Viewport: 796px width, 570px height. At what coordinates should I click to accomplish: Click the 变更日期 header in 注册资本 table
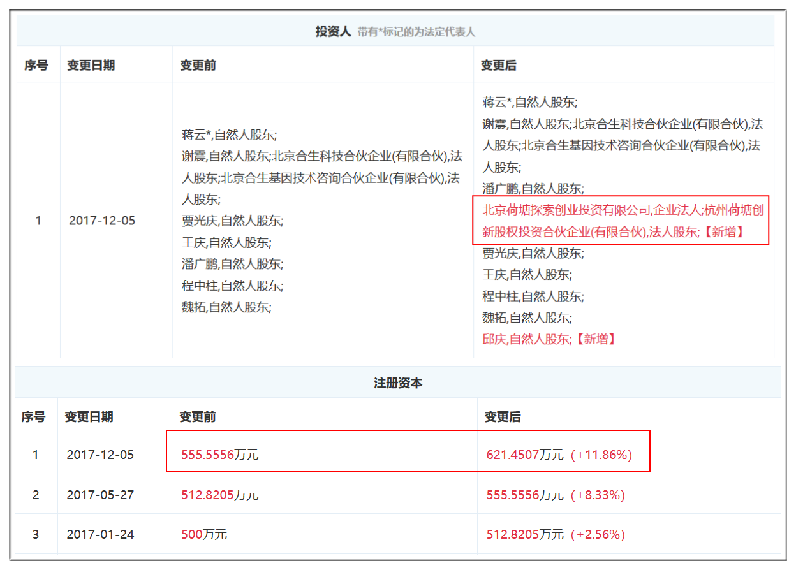pyautogui.click(x=89, y=417)
